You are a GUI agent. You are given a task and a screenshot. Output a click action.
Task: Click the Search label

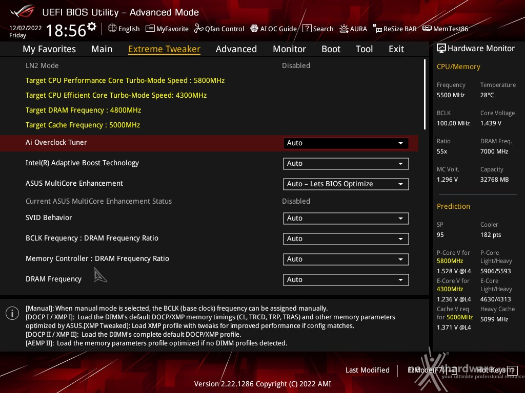(x=323, y=29)
